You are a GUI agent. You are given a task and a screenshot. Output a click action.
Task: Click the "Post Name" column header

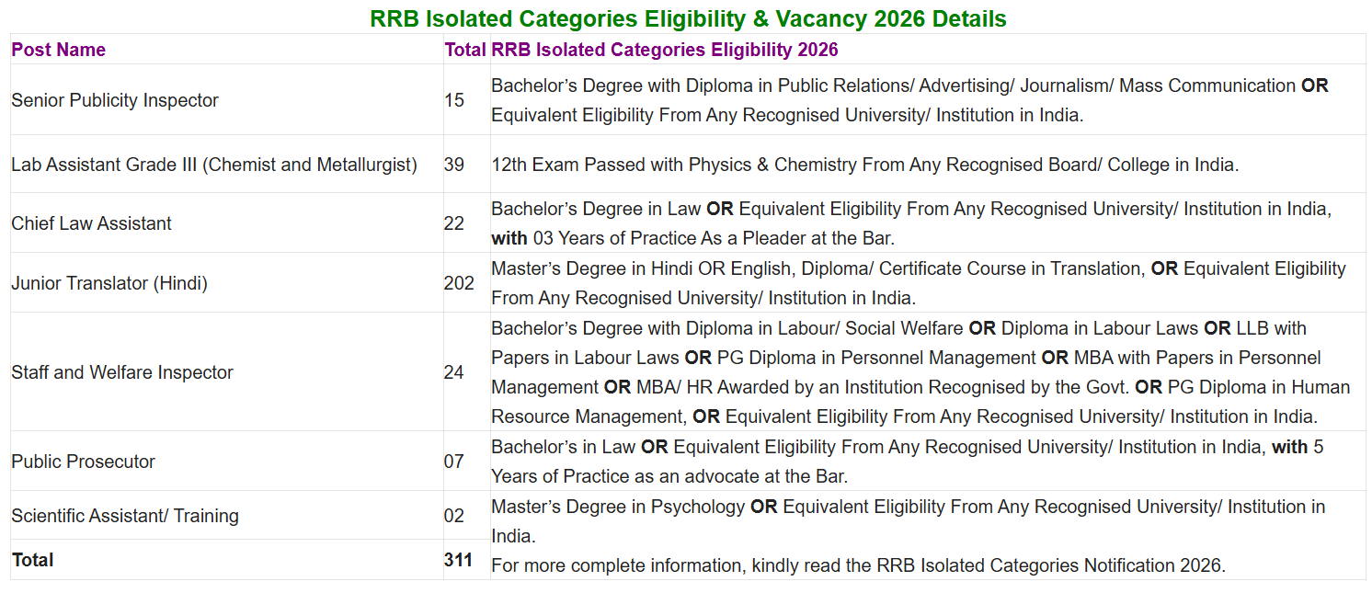pos(59,50)
